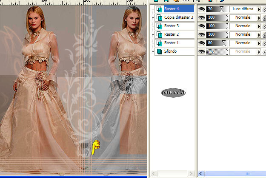Select the Raster 2 layer name
Viewport: 266px width, 178px height.
[x=172, y=34]
